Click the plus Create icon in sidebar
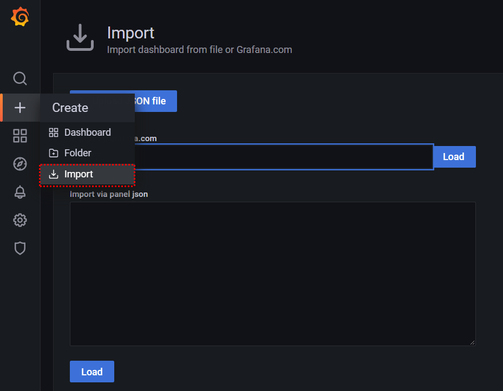The height and width of the screenshot is (391, 503). coord(20,108)
